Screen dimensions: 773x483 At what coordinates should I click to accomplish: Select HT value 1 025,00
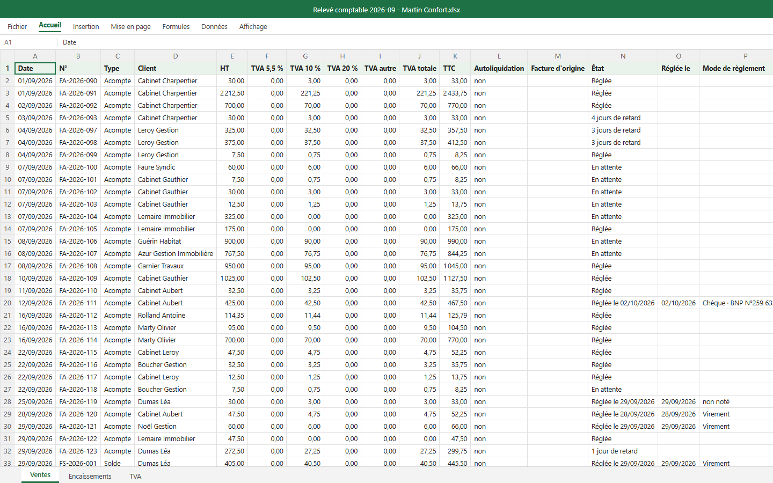tap(232, 278)
